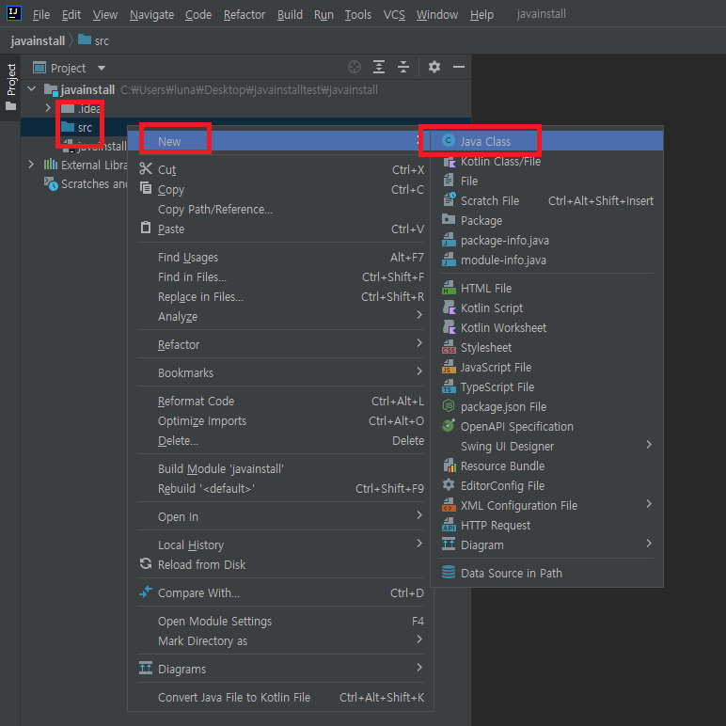
Task: Open the Project view dropdown arrow
Action: (102, 68)
